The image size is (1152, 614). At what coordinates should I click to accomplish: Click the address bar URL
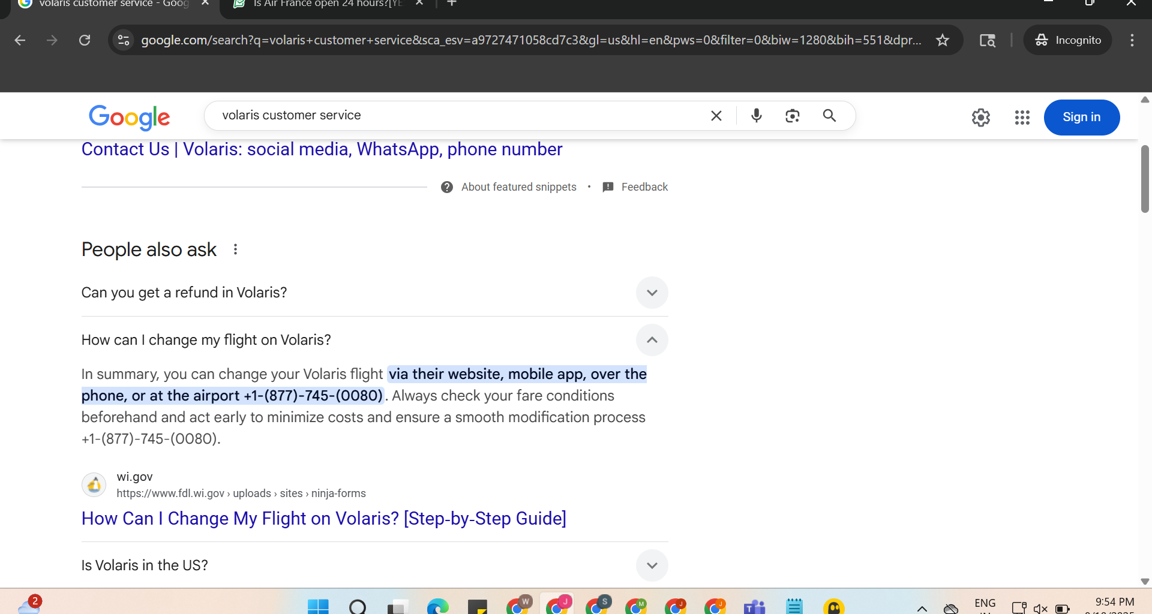pyautogui.click(x=531, y=40)
